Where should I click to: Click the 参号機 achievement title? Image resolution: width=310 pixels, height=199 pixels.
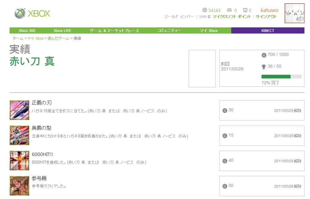39,178
